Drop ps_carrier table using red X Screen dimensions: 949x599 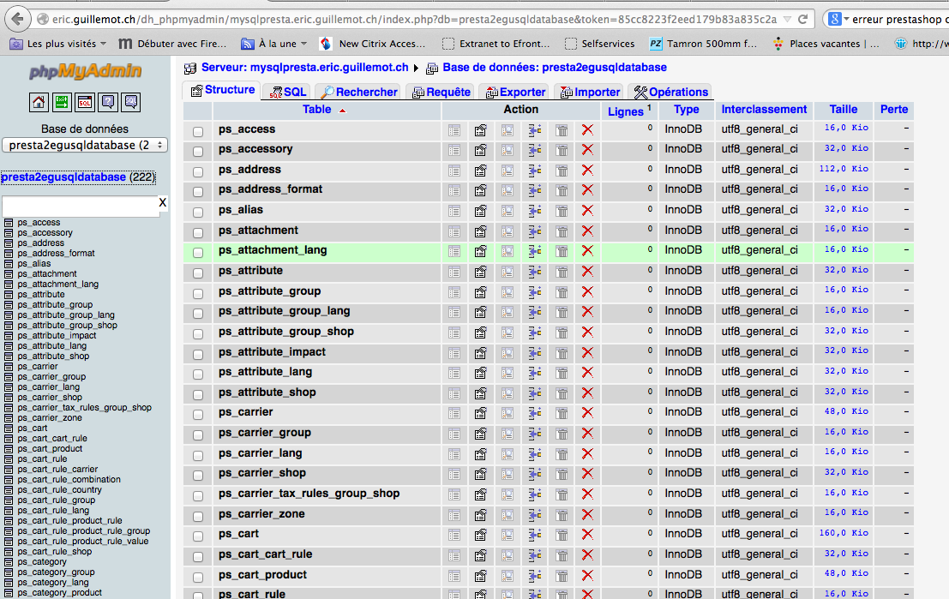587,413
